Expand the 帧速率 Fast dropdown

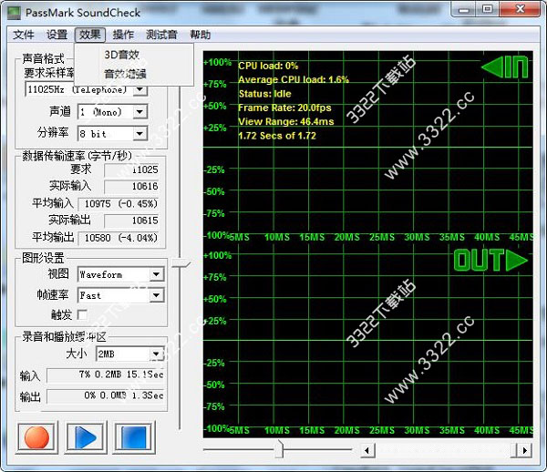click(156, 295)
